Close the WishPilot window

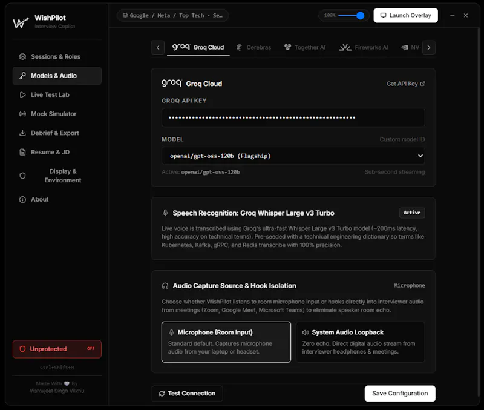[466, 16]
